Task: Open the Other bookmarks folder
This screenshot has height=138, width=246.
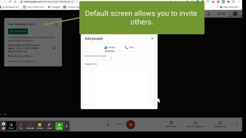Action: pyautogui.click(x=229, y=7)
